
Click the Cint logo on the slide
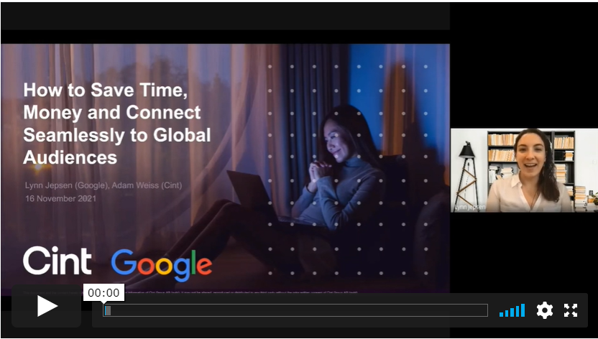tap(57, 261)
